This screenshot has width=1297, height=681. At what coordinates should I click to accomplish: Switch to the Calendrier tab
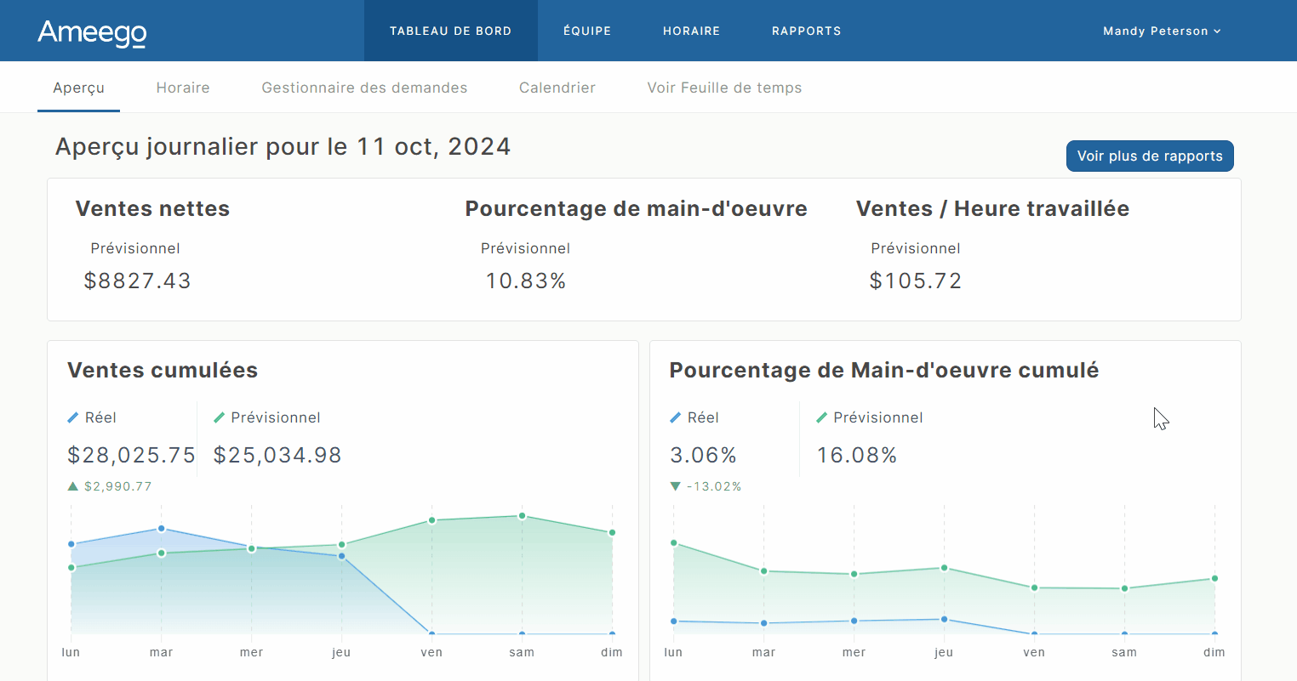pyautogui.click(x=557, y=88)
